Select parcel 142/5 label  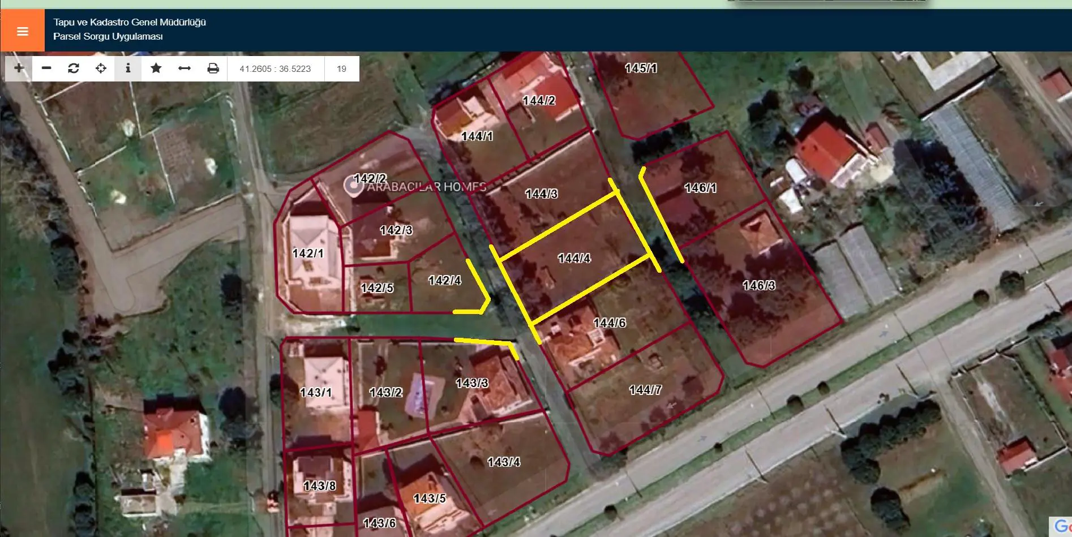[x=377, y=288]
